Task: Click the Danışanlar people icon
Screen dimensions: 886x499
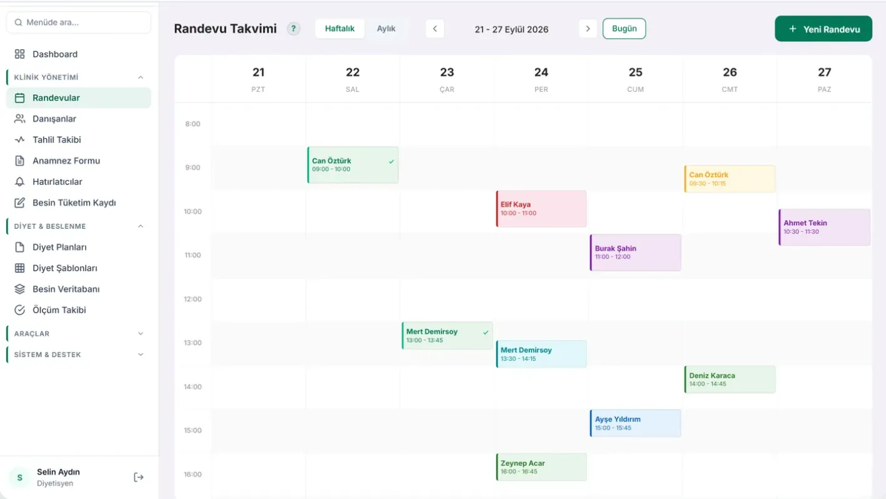Action: (20, 119)
